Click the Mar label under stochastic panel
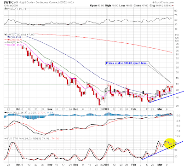184x167 pixels. coord(160,165)
